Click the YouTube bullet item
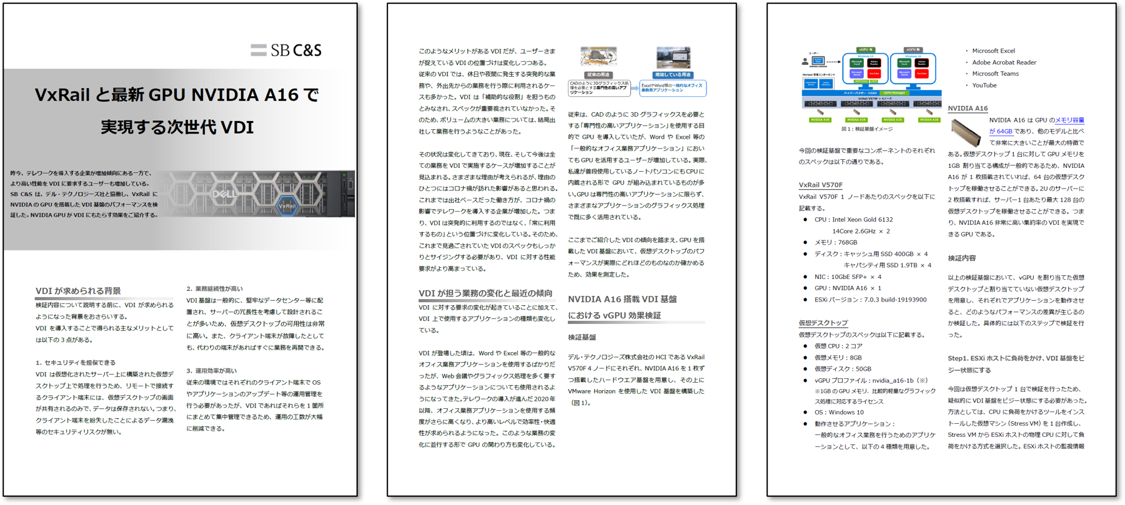 point(984,86)
